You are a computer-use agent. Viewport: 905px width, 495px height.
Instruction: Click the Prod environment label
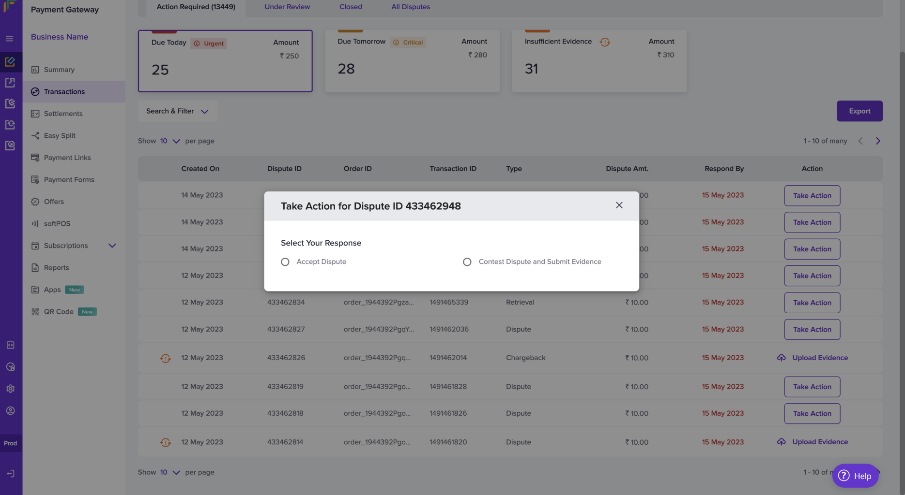[11, 443]
